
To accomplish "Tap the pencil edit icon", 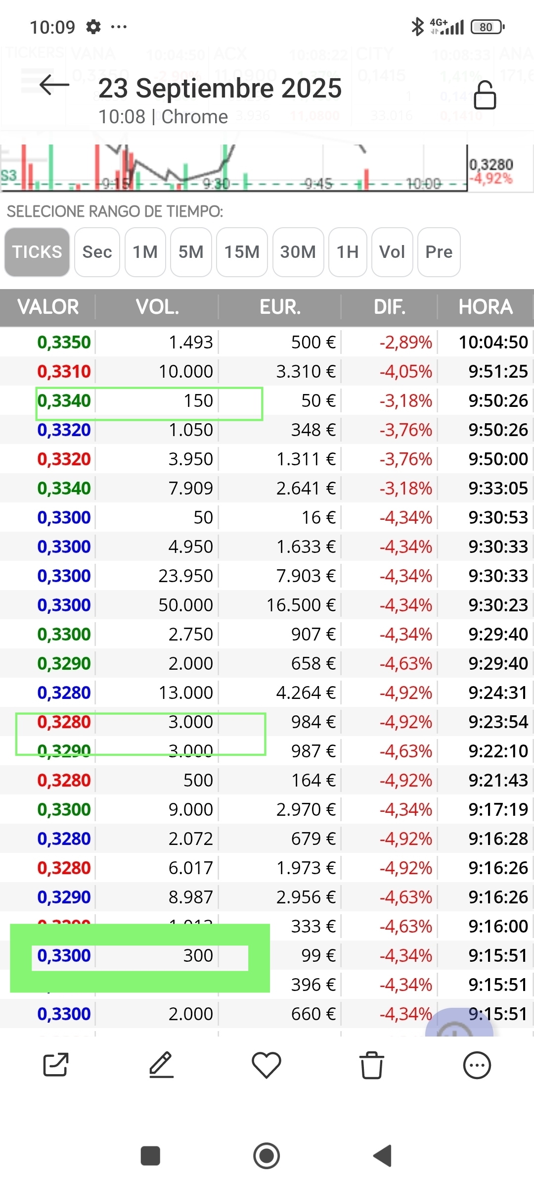I will pyautogui.click(x=161, y=1065).
